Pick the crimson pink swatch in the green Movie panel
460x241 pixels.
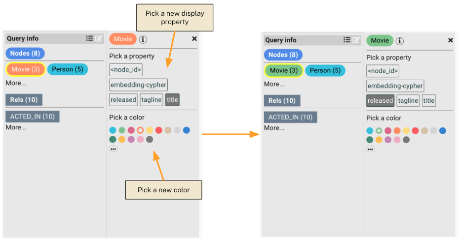(x=388, y=131)
